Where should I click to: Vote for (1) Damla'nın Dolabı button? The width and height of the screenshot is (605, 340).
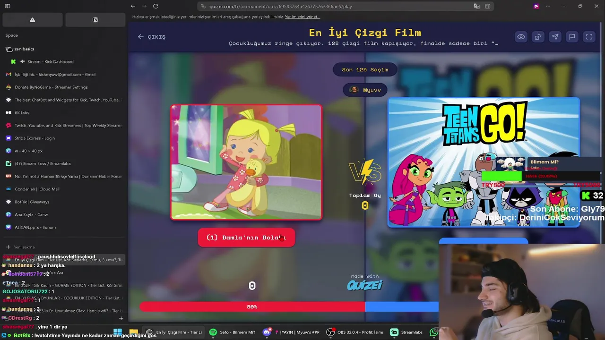[246, 238]
